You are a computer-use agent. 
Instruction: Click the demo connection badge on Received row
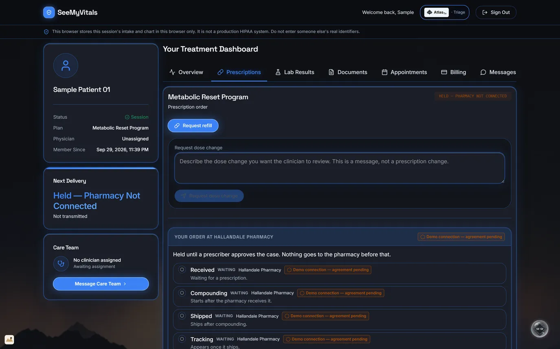[x=328, y=270]
